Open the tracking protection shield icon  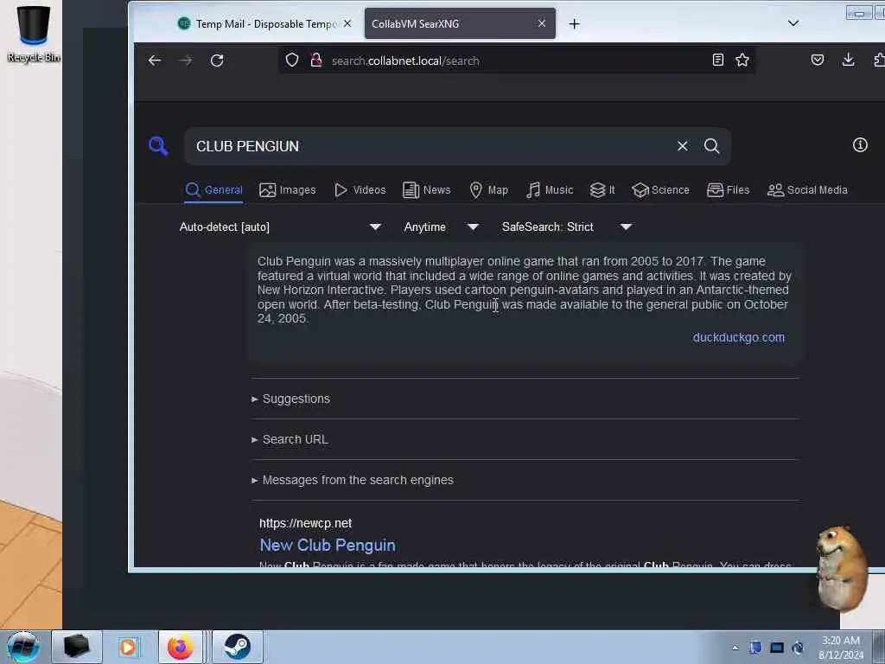(292, 60)
